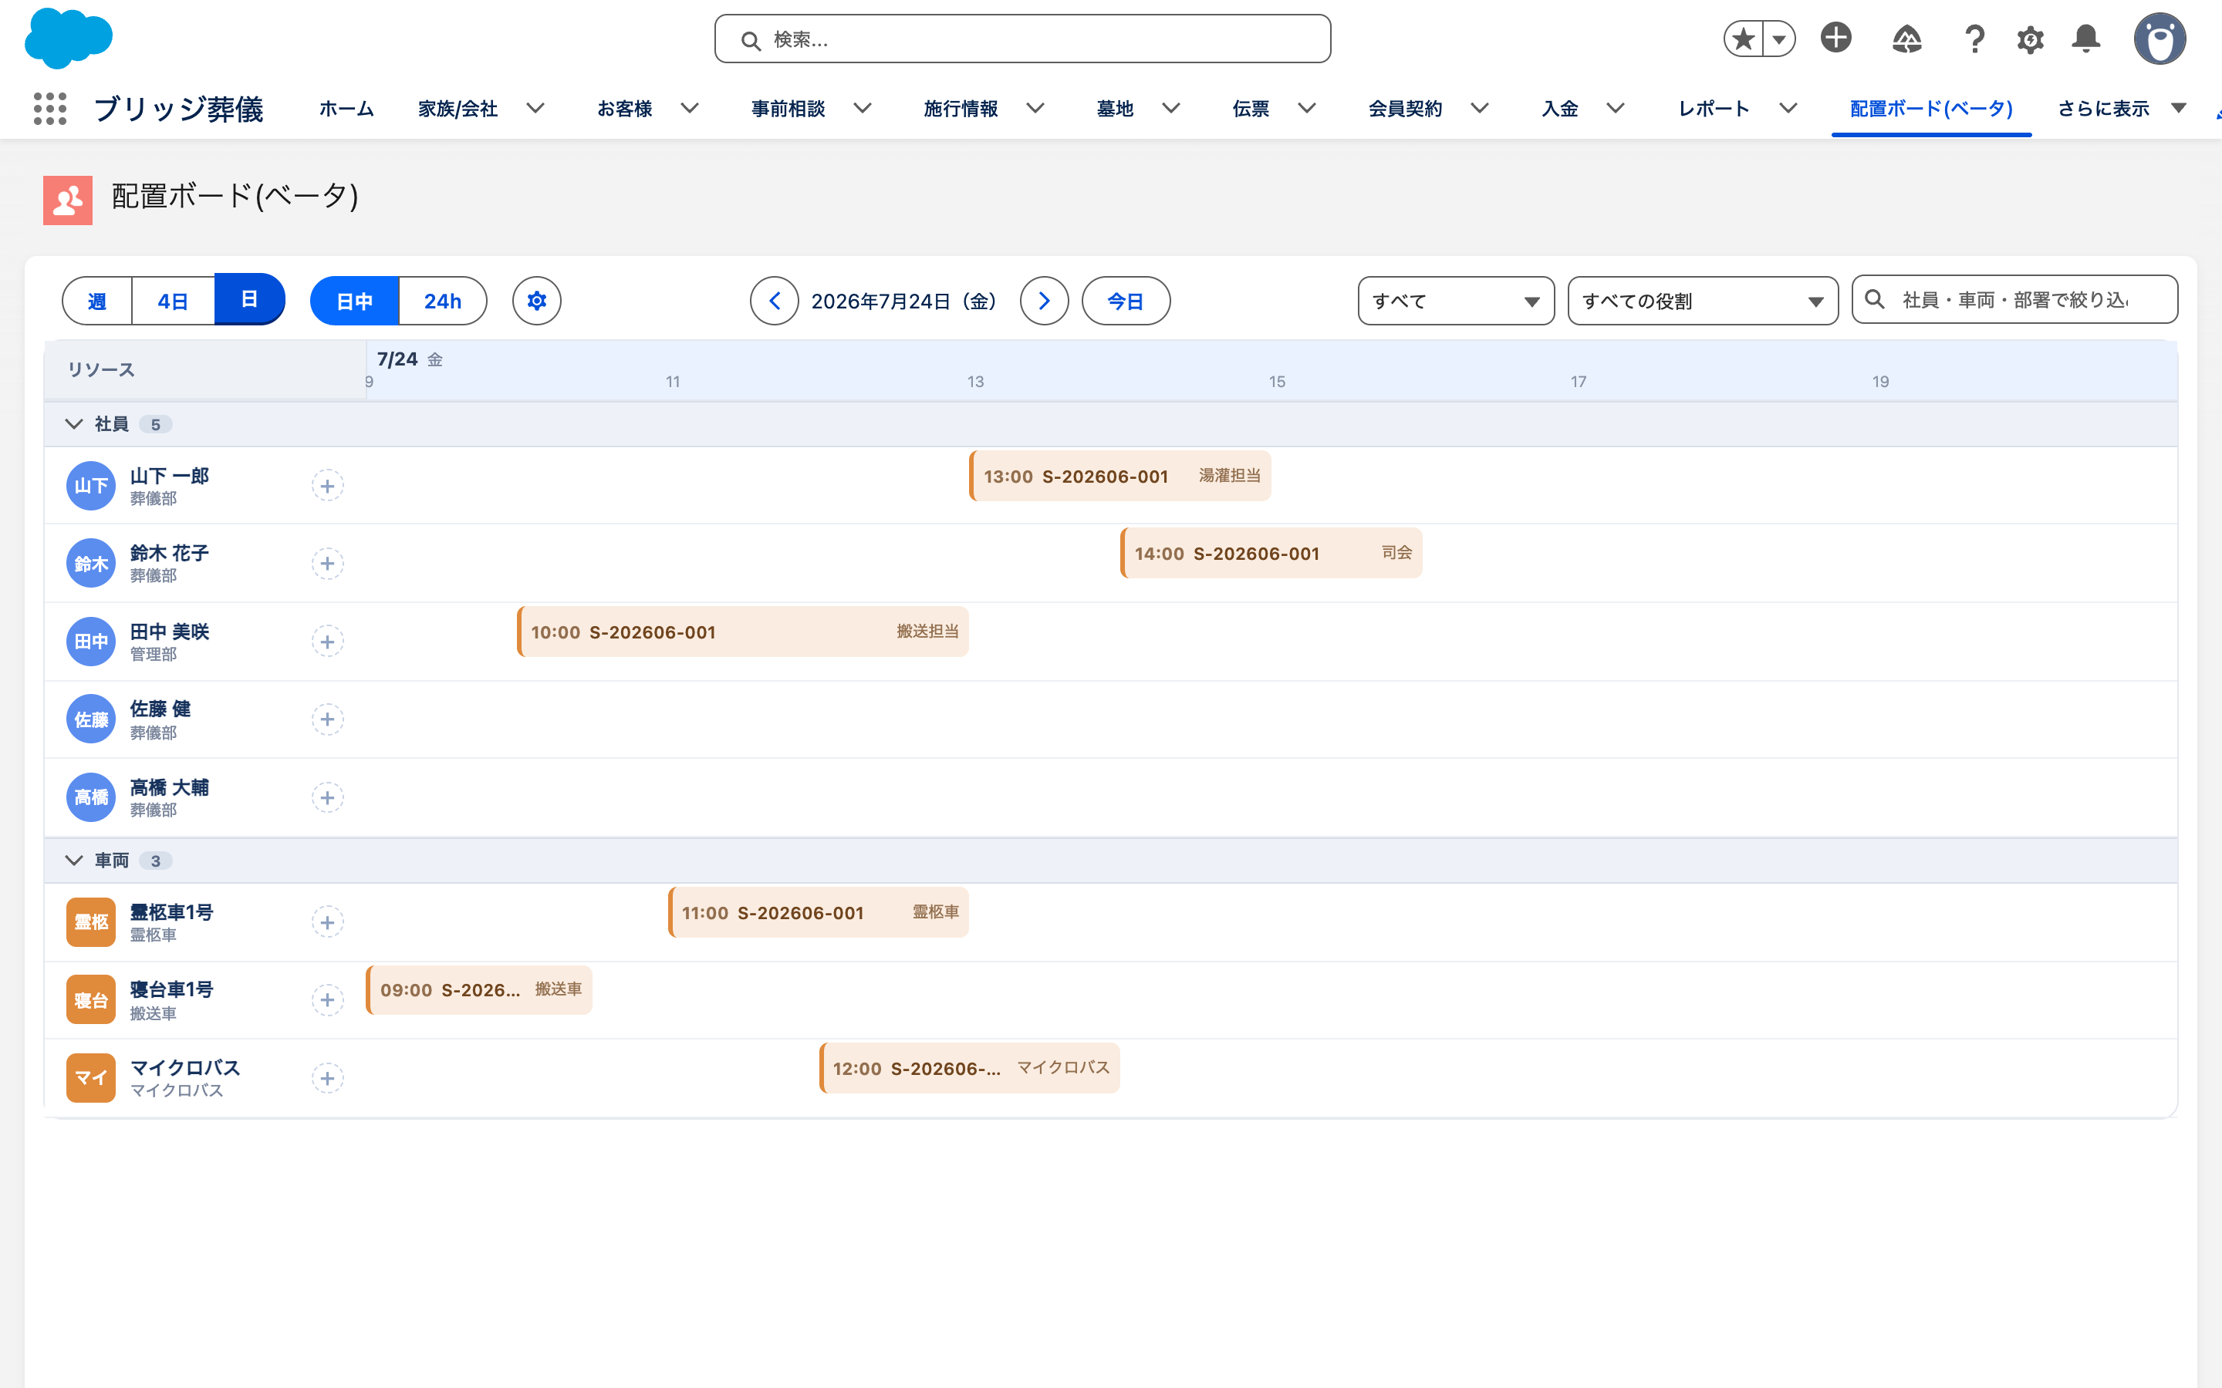Screen dimensions: 2222x1388
Task: Switch view to 週 (week)
Action: click(97, 301)
